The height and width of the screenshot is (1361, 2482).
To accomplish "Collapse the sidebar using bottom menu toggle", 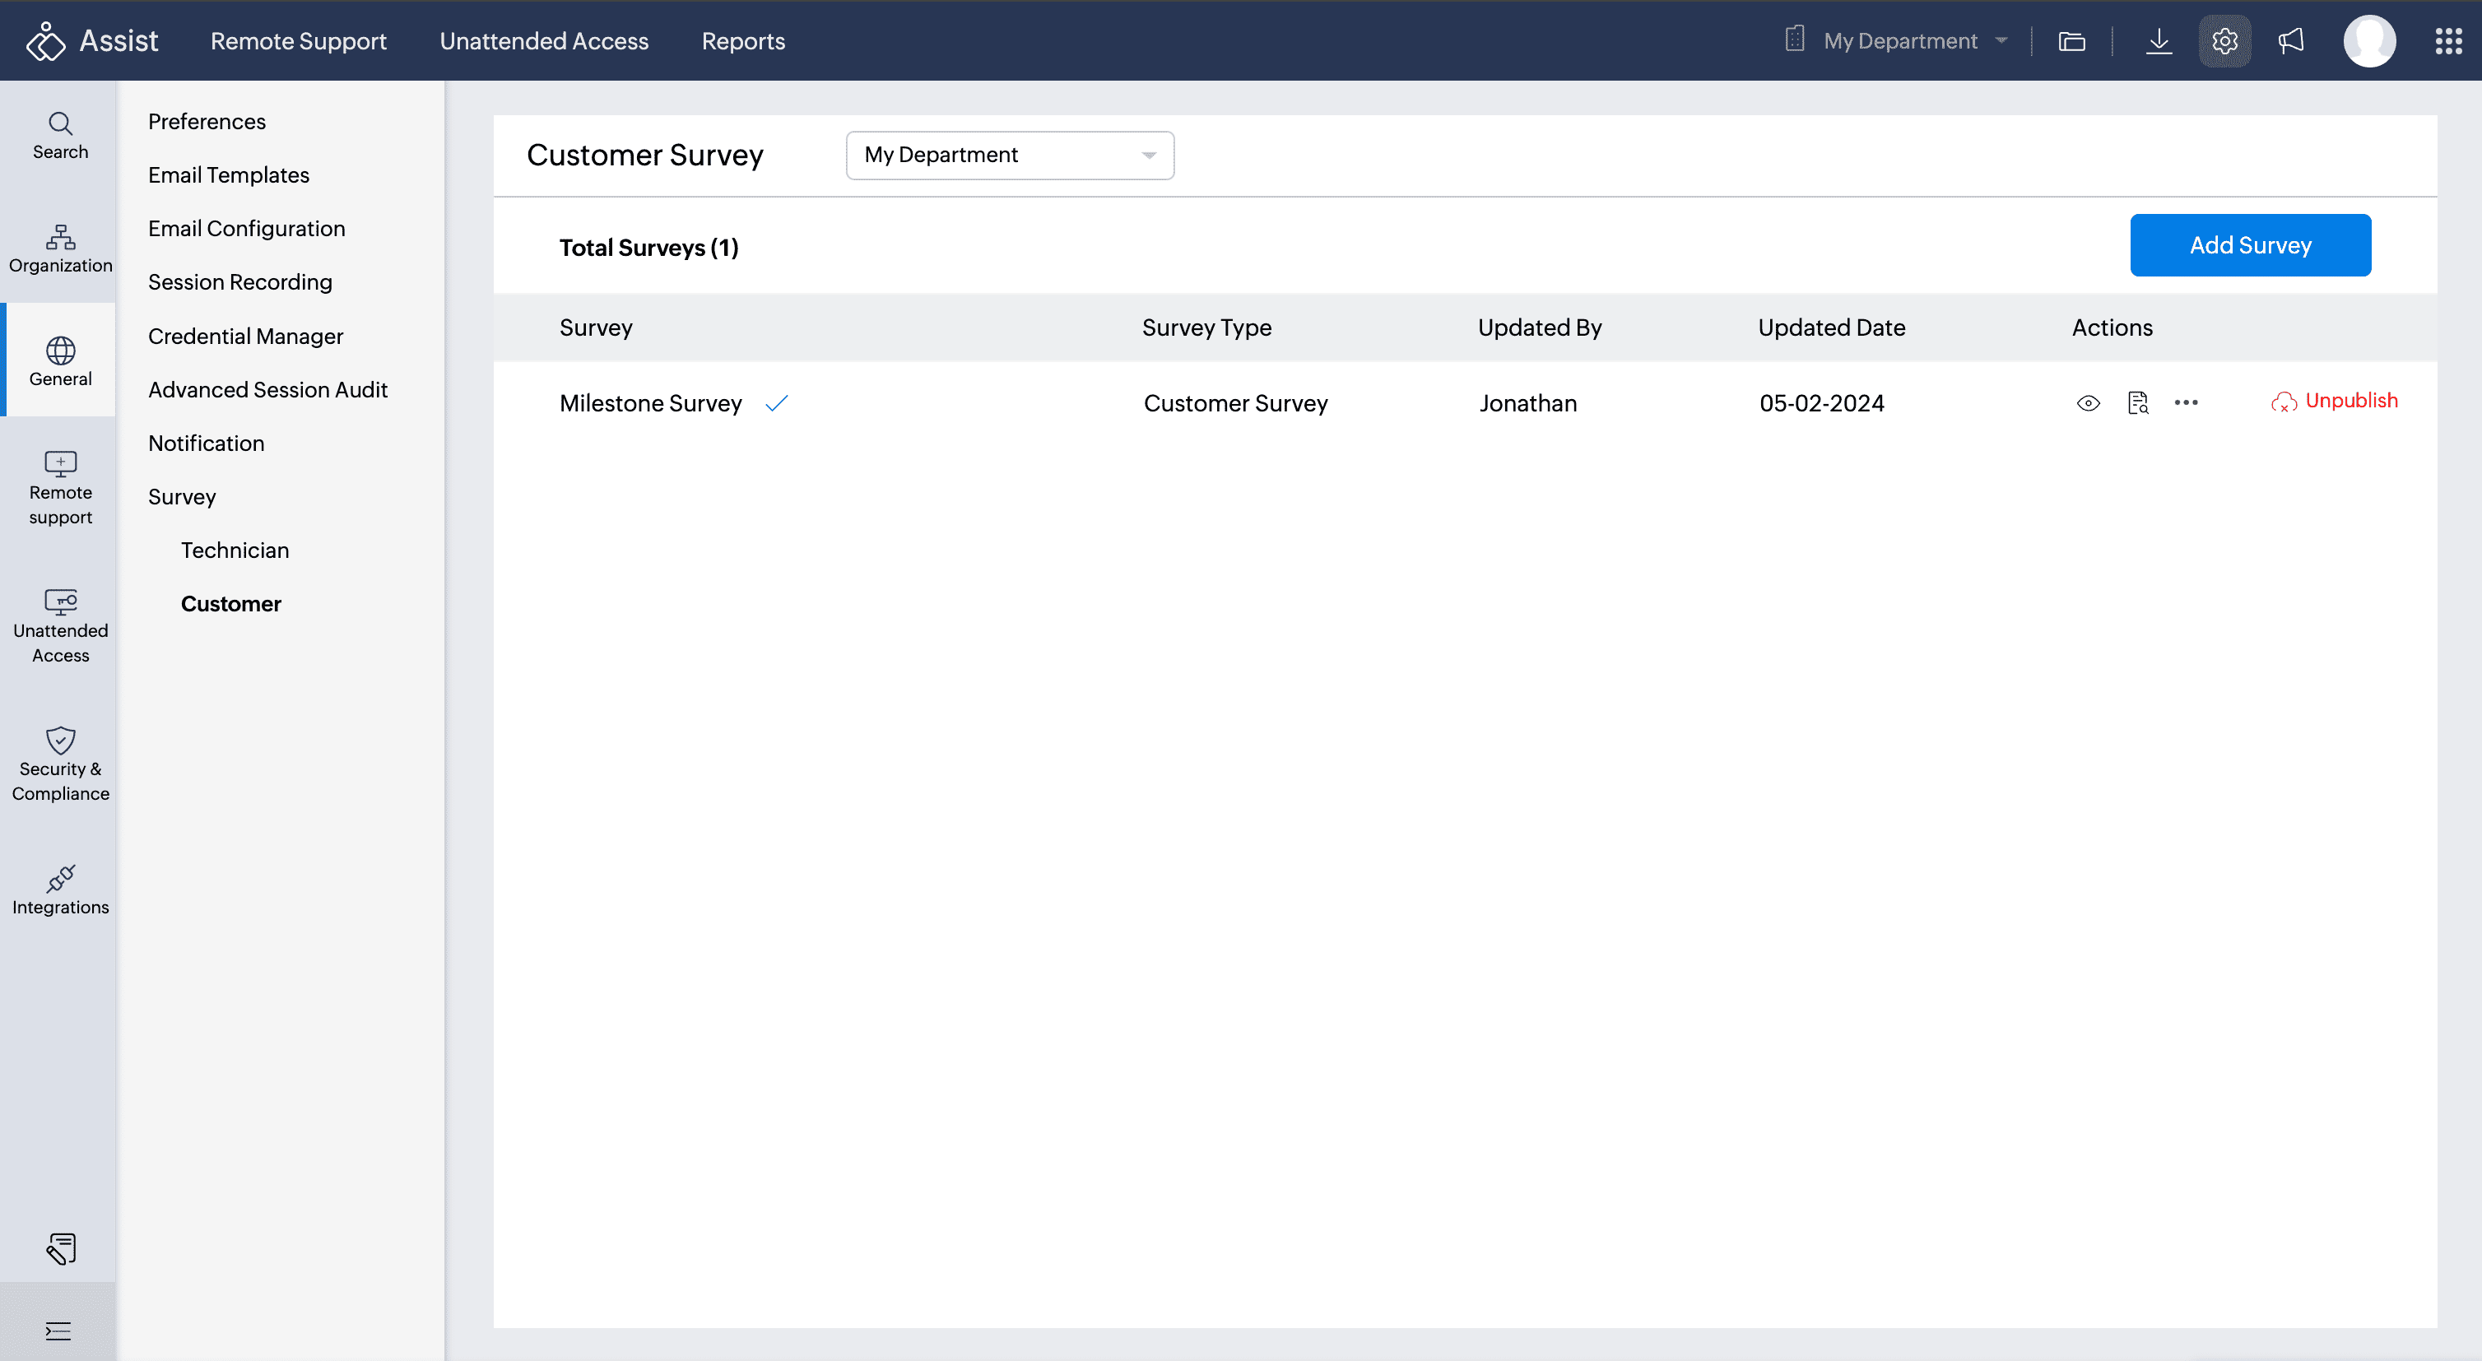I will (58, 1331).
